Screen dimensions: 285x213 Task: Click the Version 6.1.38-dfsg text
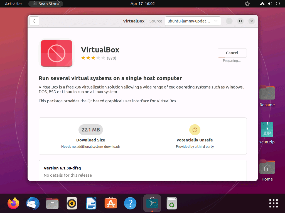tap(62, 168)
